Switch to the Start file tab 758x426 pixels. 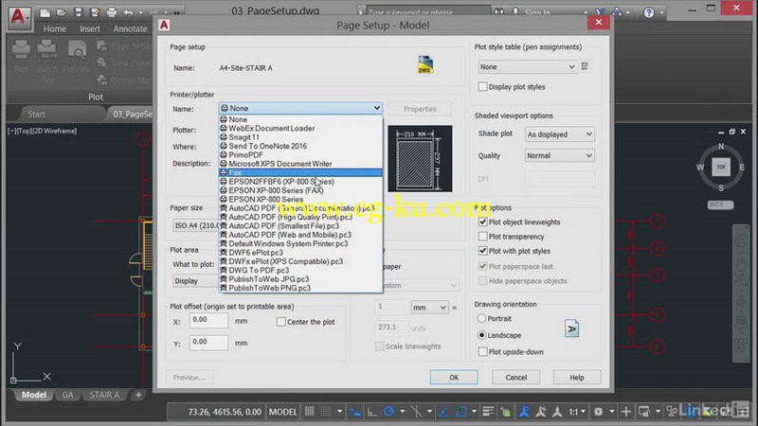click(36, 114)
